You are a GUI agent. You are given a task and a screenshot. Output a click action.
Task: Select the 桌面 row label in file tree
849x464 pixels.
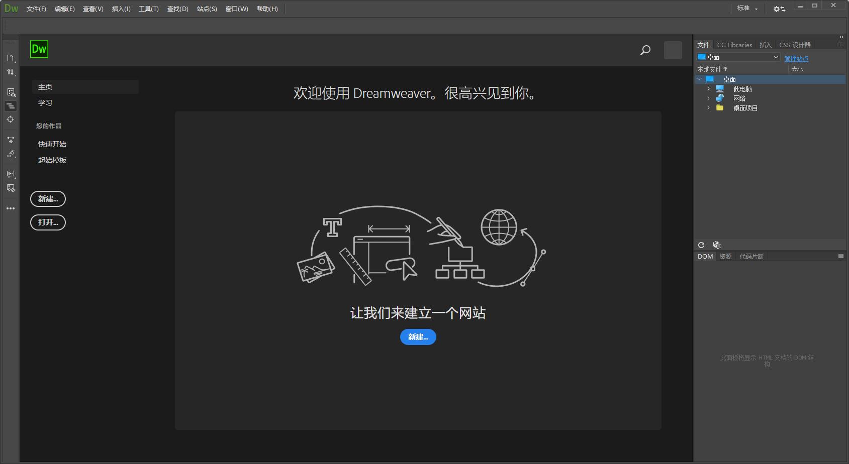click(729, 79)
